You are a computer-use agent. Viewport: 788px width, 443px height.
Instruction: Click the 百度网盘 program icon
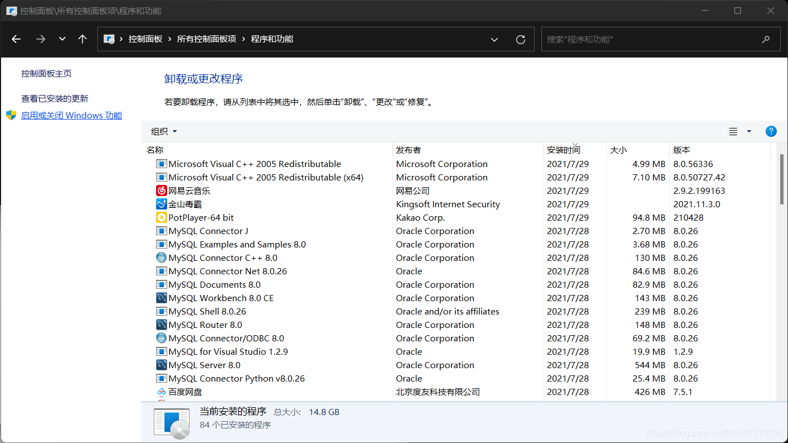(161, 392)
